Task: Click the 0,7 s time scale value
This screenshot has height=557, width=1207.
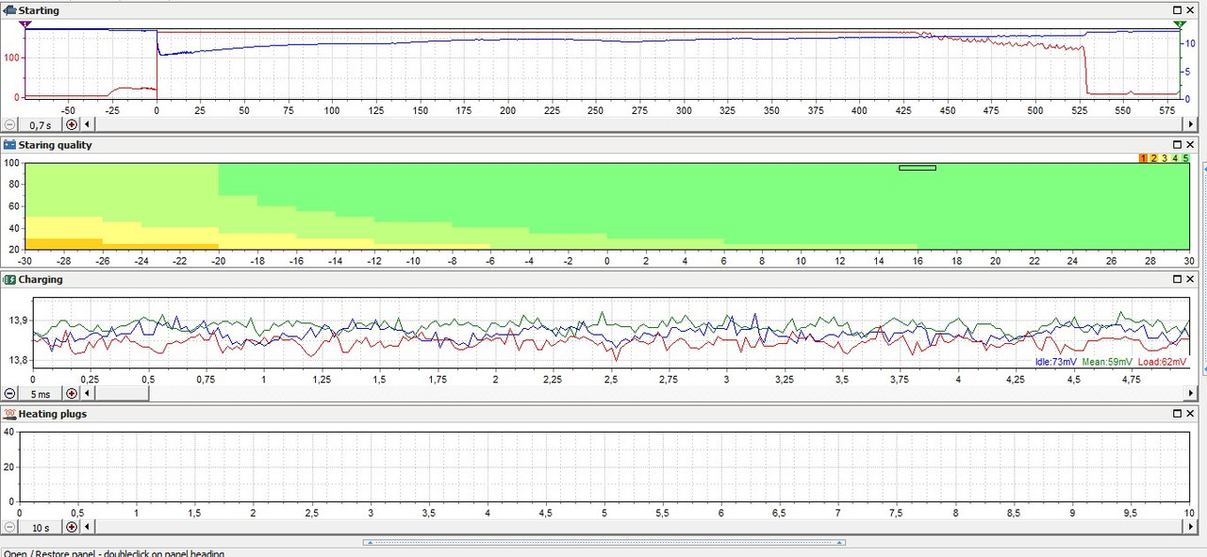Action: pos(41,125)
